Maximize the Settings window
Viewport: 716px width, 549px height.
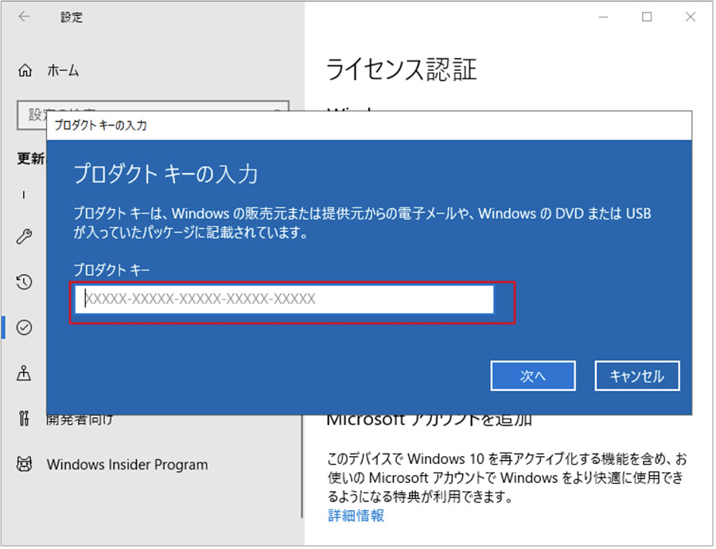point(647,17)
